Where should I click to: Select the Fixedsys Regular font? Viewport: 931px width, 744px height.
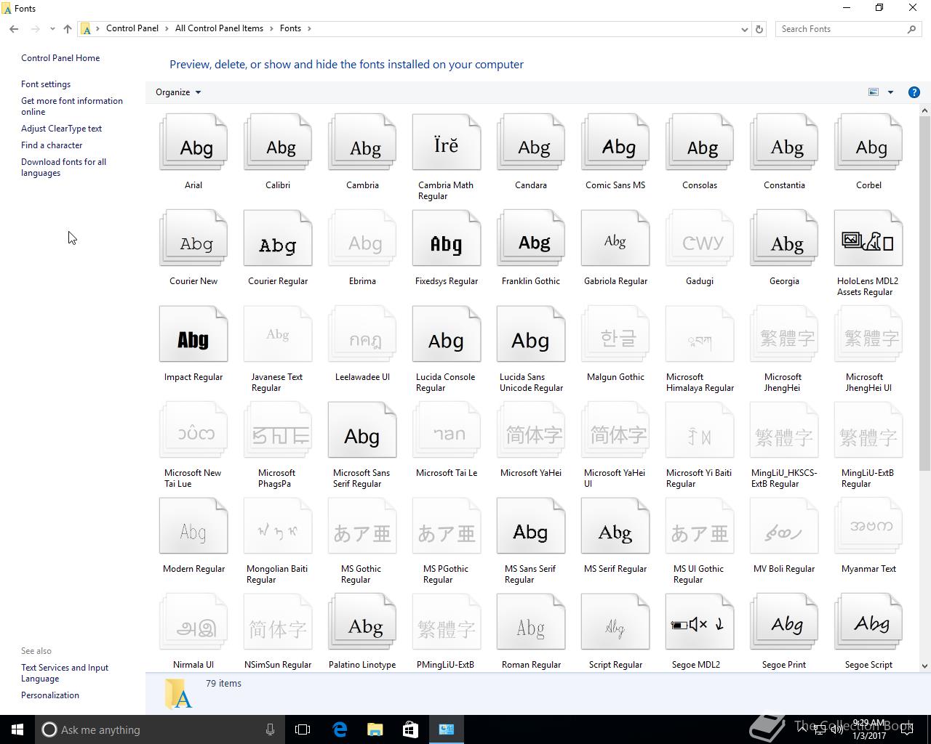click(447, 238)
